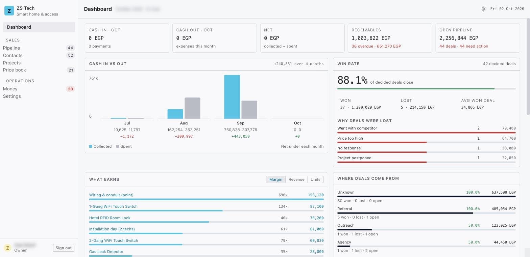Click the owner avatar icon

point(7,248)
